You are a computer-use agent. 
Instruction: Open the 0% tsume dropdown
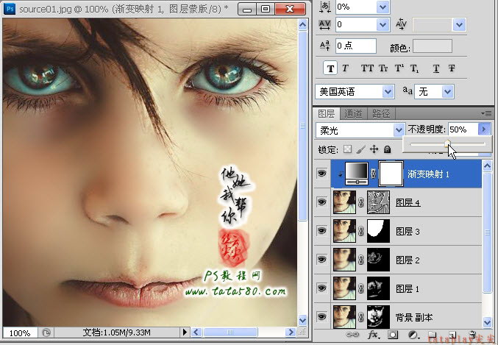tap(383, 7)
